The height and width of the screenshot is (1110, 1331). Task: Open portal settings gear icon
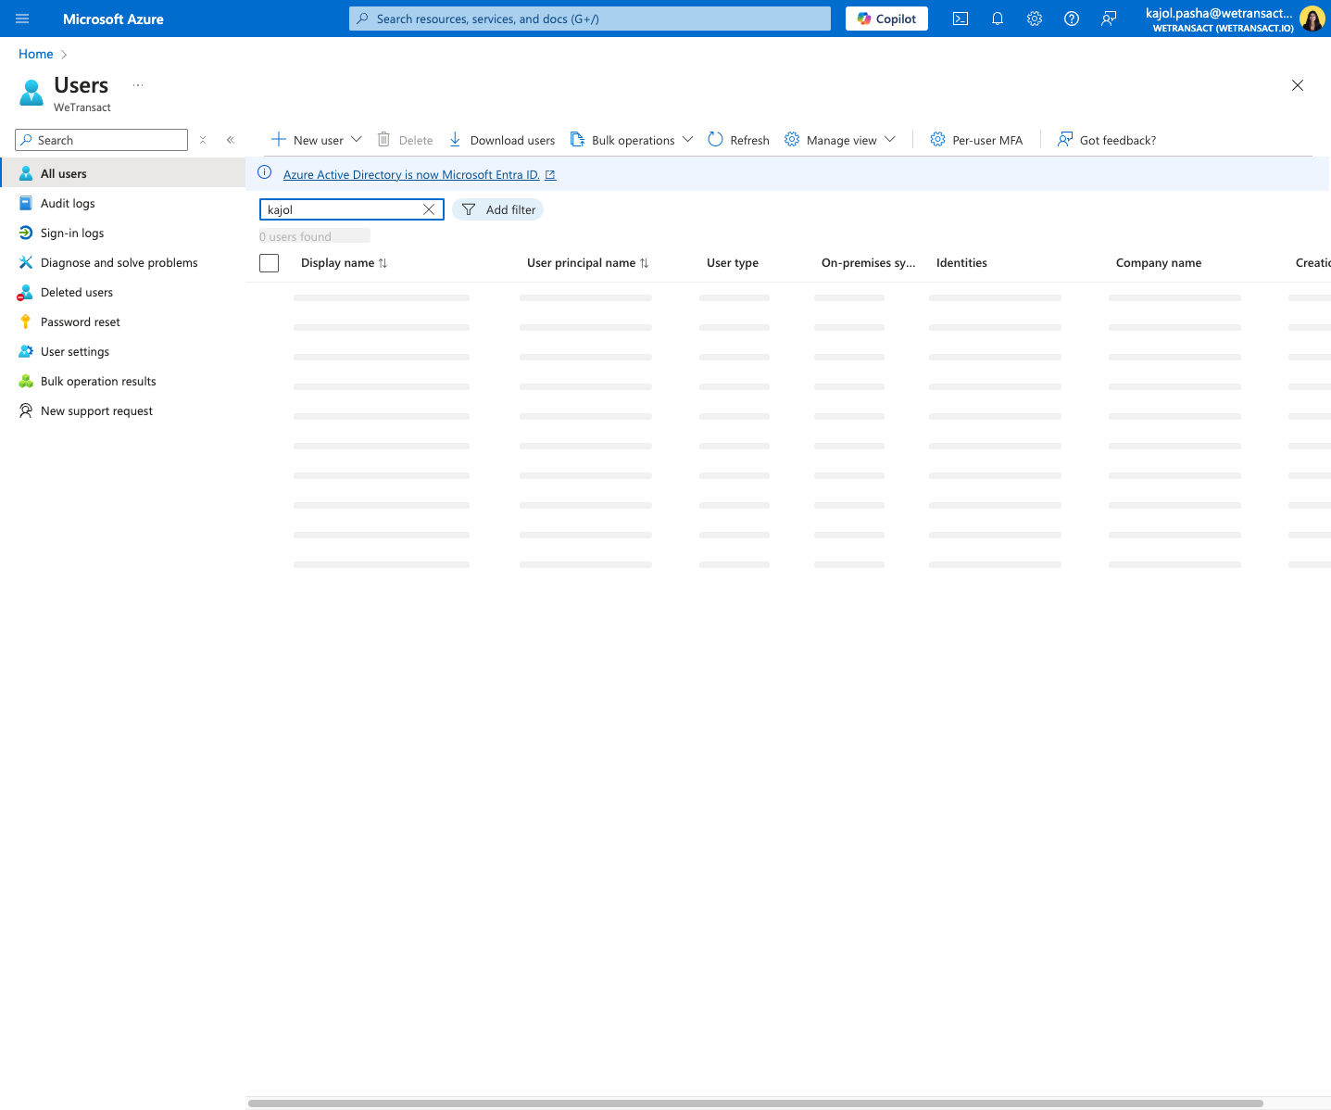[1035, 19]
